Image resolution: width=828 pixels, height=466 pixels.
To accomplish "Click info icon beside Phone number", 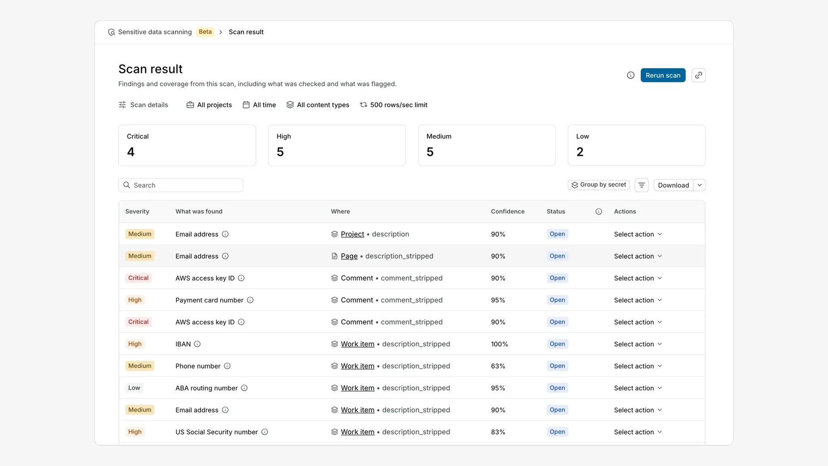I will [x=227, y=366].
